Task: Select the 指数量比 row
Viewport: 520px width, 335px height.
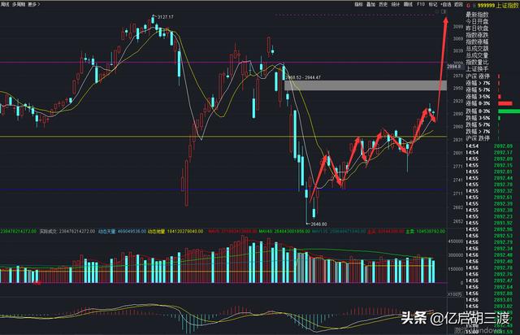Action: tap(477, 63)
